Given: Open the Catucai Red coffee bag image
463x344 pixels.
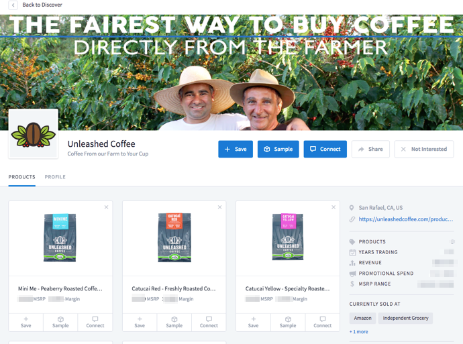Looking at the screenshot, I should 174,237.
